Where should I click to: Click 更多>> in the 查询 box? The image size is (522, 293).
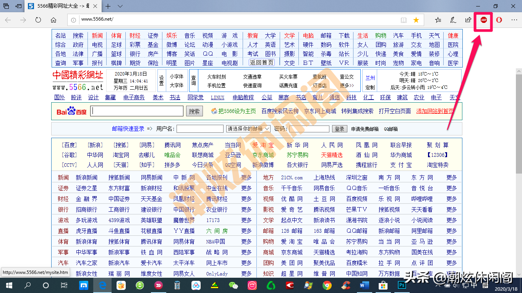pos(347,85)
